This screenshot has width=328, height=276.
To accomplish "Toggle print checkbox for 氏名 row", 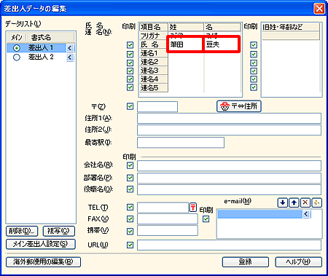I will pos(130,45).
